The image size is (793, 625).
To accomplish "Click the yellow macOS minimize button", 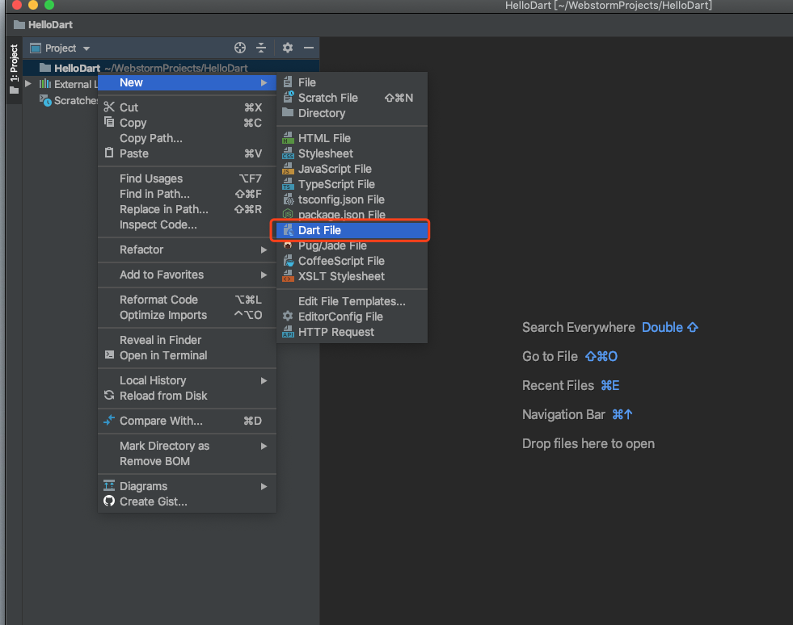I will (33, 5).
